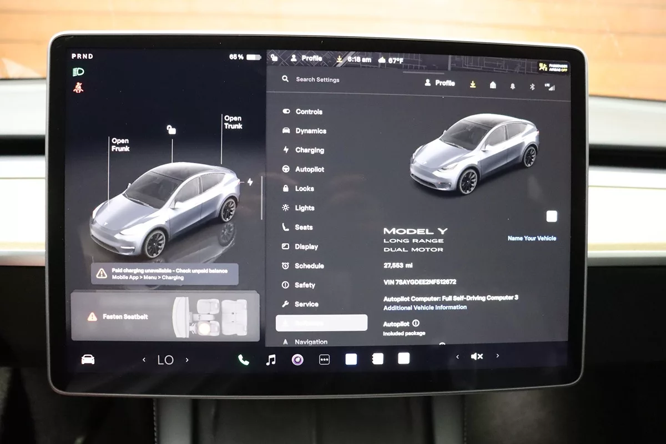The width and height of the screenshot is (666, 444).
Task: Open the music player app
Action: pos(271,360)
